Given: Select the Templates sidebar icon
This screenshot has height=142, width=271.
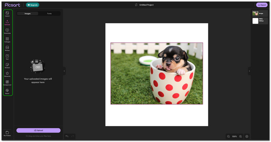Looking at the screenshot, I should (x=7, y=31).
